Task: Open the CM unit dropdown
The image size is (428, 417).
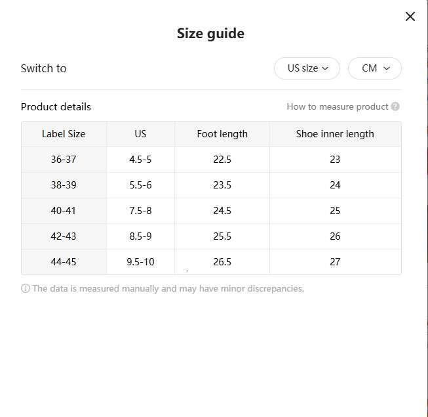Action: [375, 68]
